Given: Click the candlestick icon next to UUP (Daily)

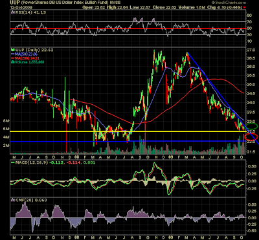Looking at the screenshot, I should 12,50.
